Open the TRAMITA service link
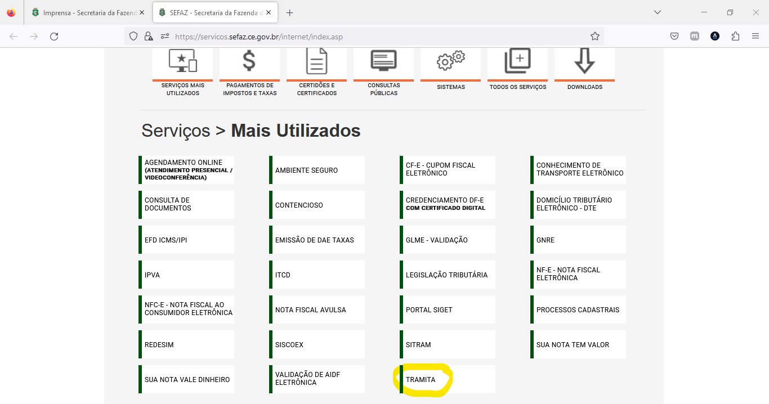The width and height of the screenshot is (769, 404). (x=421, y=380)
